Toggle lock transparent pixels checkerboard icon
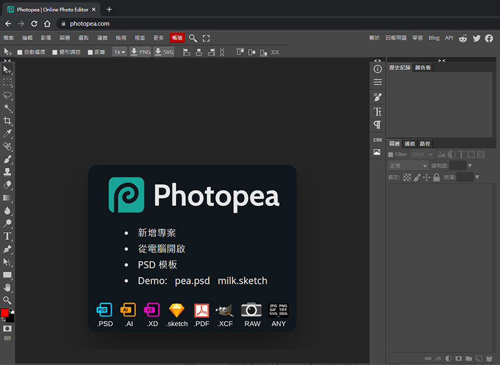This screenshot has height=365, width=500. click(407, 177)
